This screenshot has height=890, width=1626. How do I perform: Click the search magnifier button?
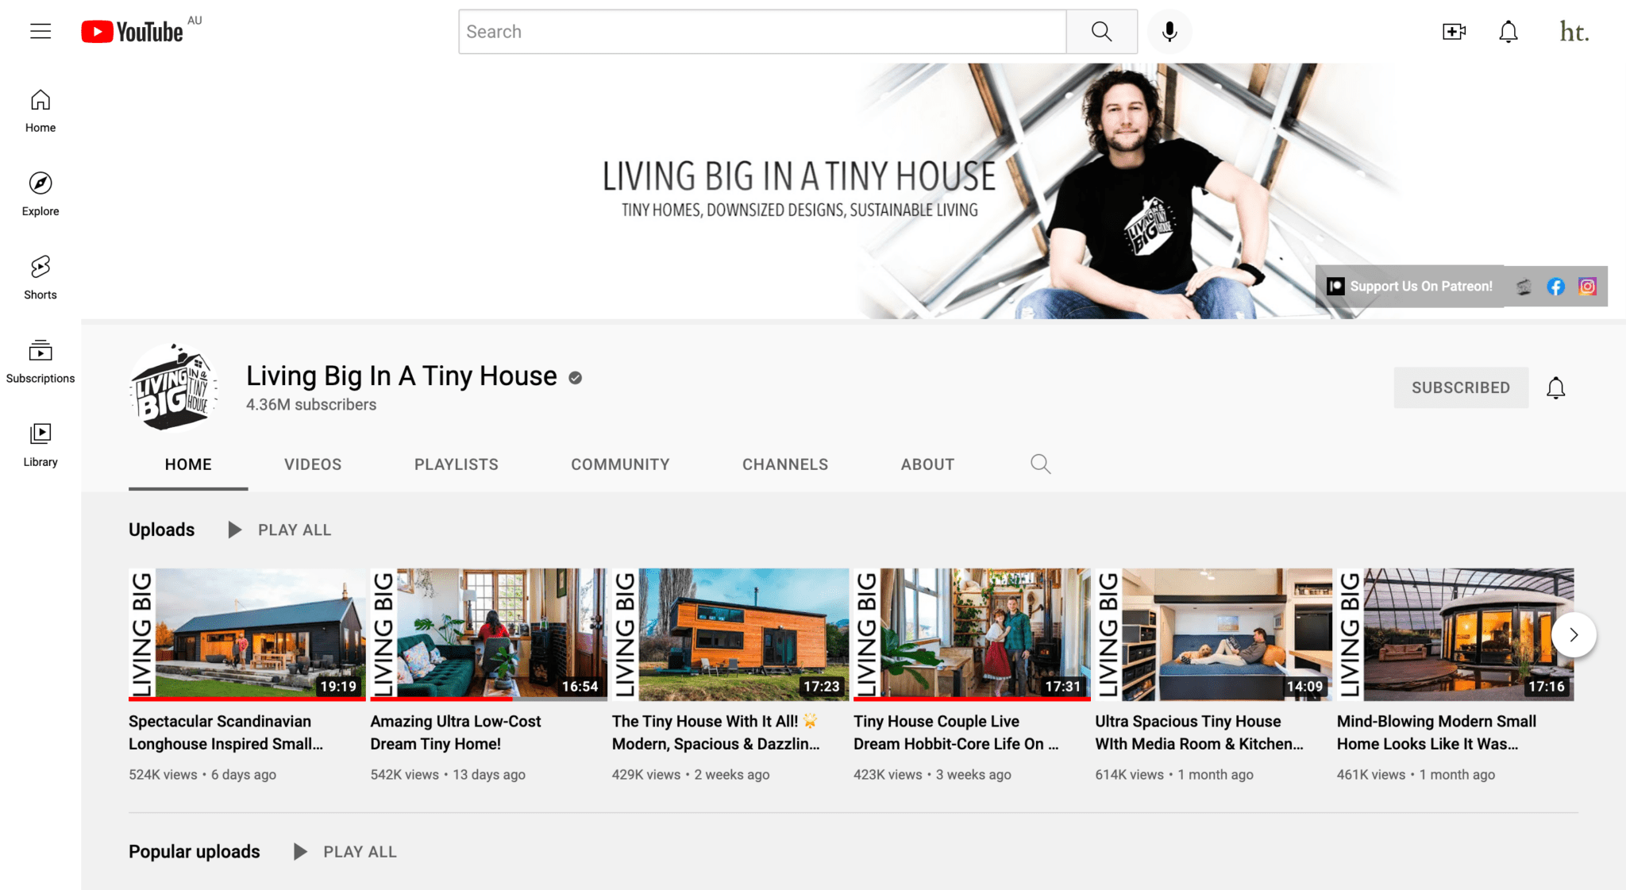pyautogui.click(x=1101, y=32)
